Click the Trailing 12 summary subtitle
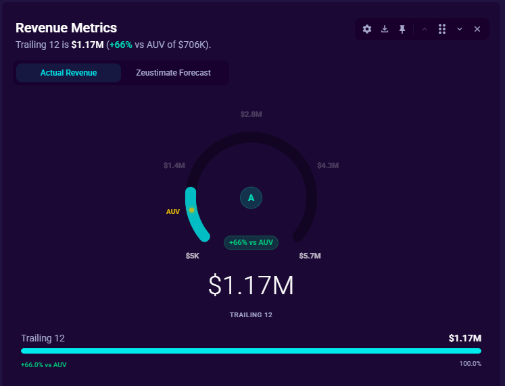Image resolution: width=505 pixels, height=386 pixels. click(114, 45)
